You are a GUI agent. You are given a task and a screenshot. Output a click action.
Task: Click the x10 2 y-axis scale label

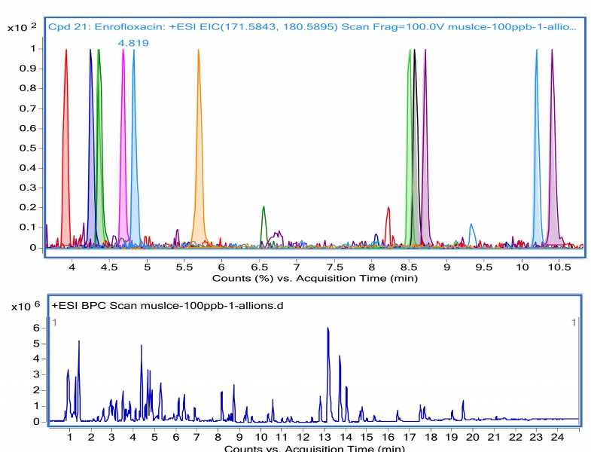tap(21, 27)
